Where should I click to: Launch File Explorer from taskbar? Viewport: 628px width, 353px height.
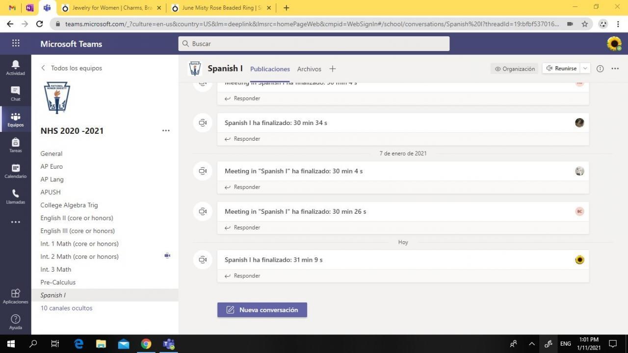101,344
